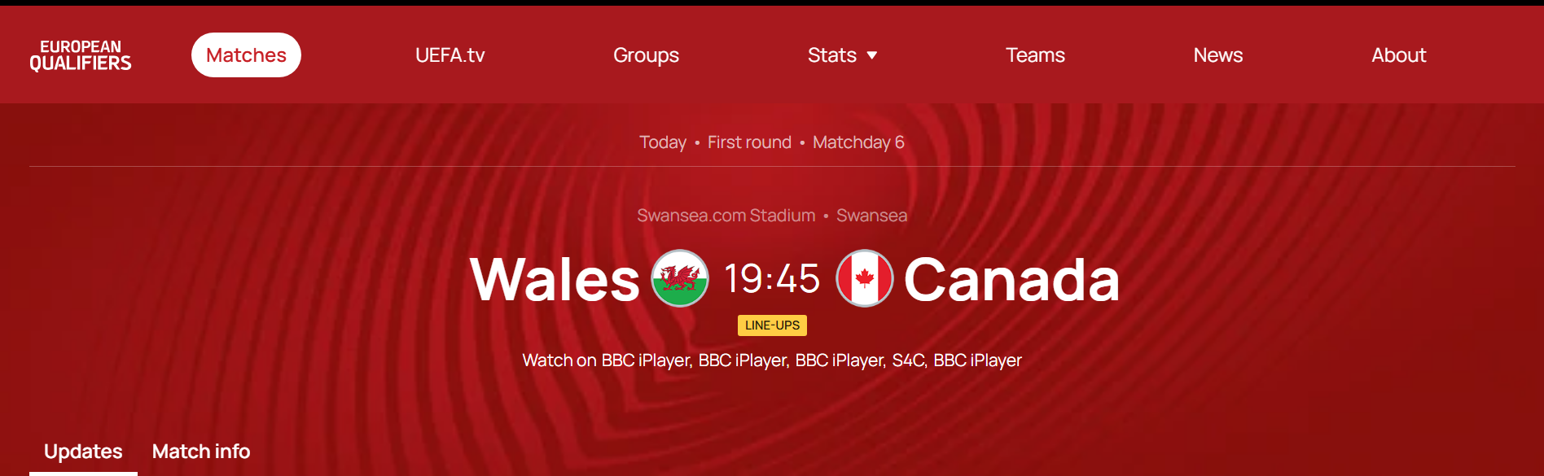Open the Teams navigation item

coord(1035,55)
